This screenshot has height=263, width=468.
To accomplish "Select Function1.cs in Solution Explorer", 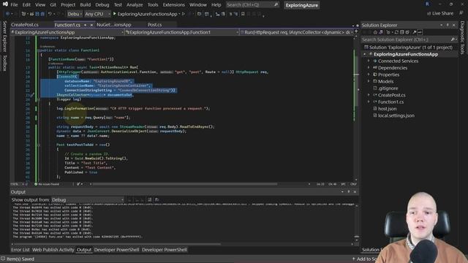I will [x=390, y=102].
